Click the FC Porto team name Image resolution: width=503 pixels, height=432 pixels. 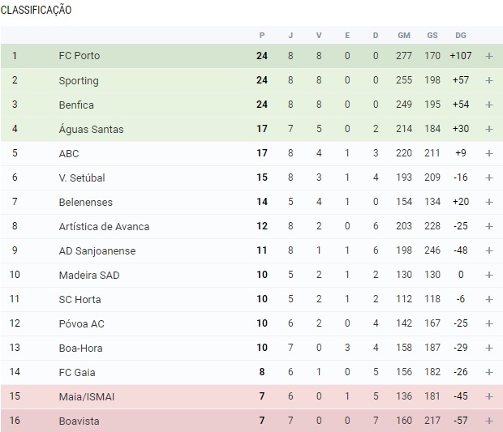coord(79,57)
